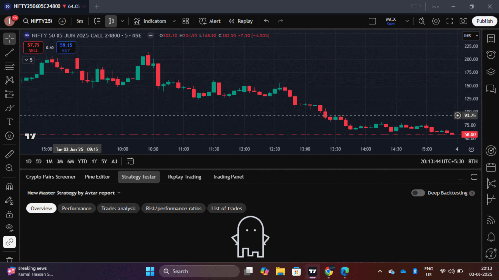Hide all drawings with eye icon

tap(10, 228)
